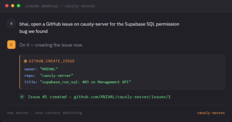Click the user message about Supabase SQL bug
The width and height of the screenshot is (232, 122).
tap(99, 28)
